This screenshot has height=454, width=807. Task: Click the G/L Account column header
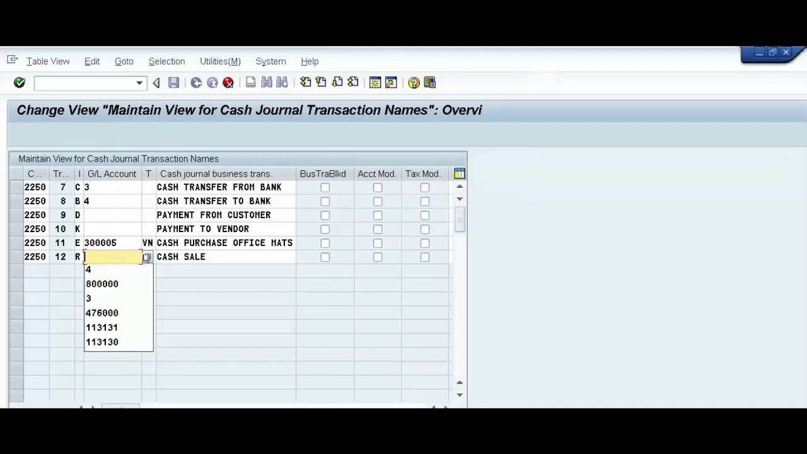click(x=112, y=174)
